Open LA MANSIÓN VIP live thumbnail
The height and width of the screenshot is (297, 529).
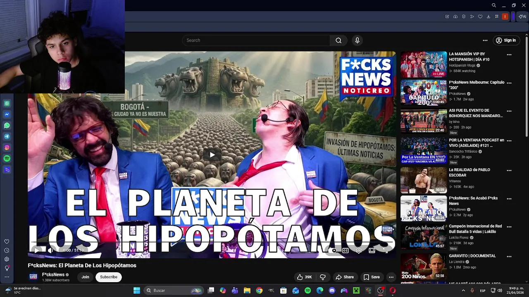tap(424, 64)
